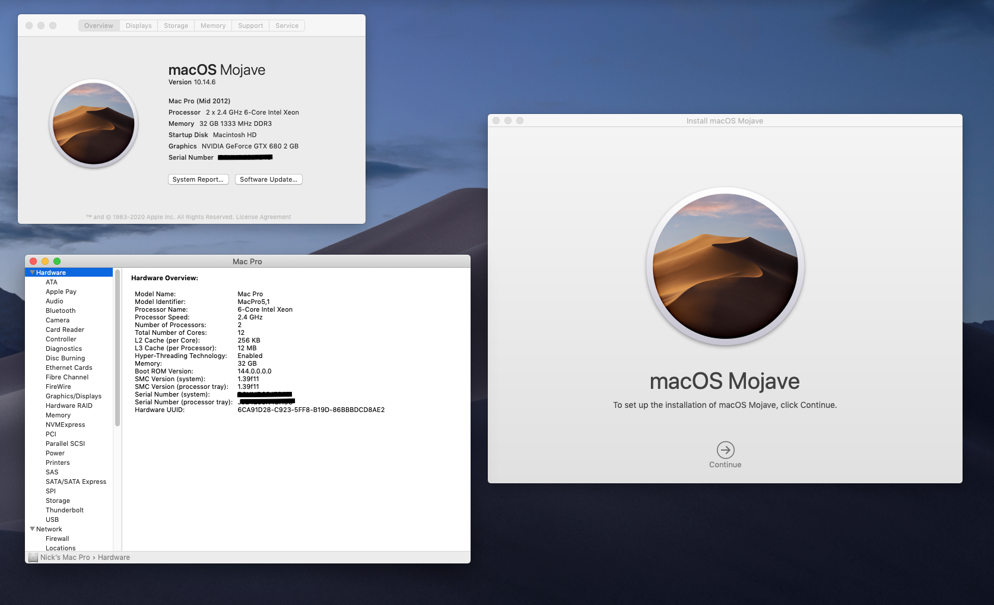Click the Software Update… button

click(x=269, y=179)
